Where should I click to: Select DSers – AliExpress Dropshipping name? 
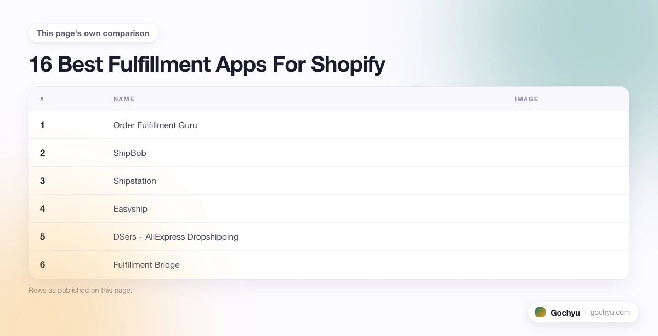[176, 237]
